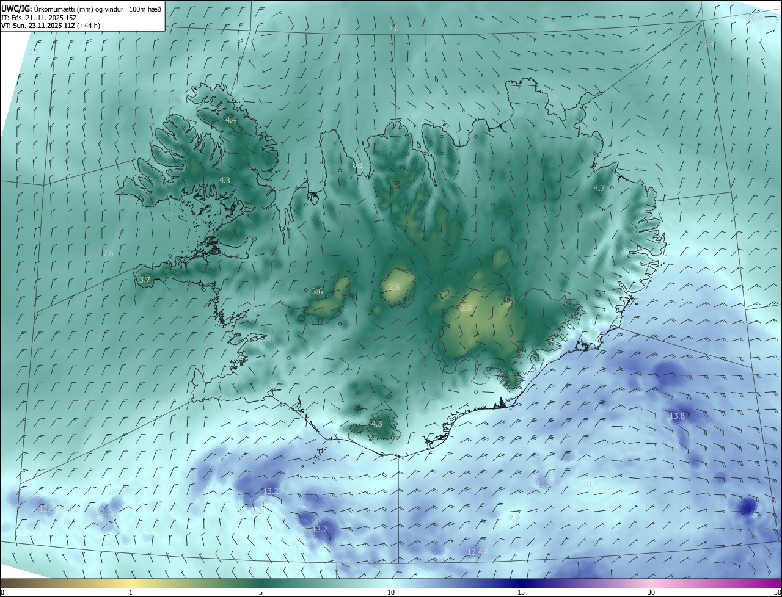This screenshot has width=782, height=597.
Task: Click the 12.4 value label
Action: [475, 552]
